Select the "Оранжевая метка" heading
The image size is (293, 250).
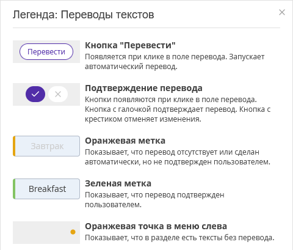pos(125,141)
